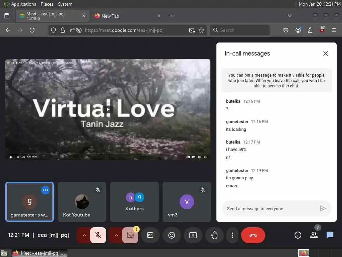Open the 3 others participant tile

[x=134, y=202]
